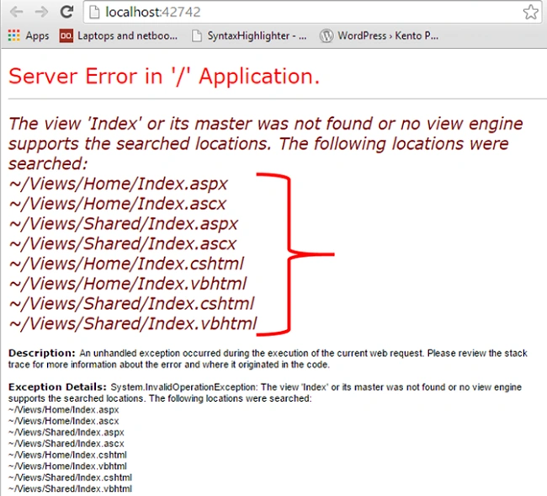Click the small ~/Views/Shared/Index.vbhtml line

[70, 488]
